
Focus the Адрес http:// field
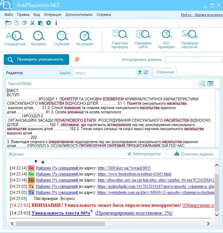click(x=105, y=73)
